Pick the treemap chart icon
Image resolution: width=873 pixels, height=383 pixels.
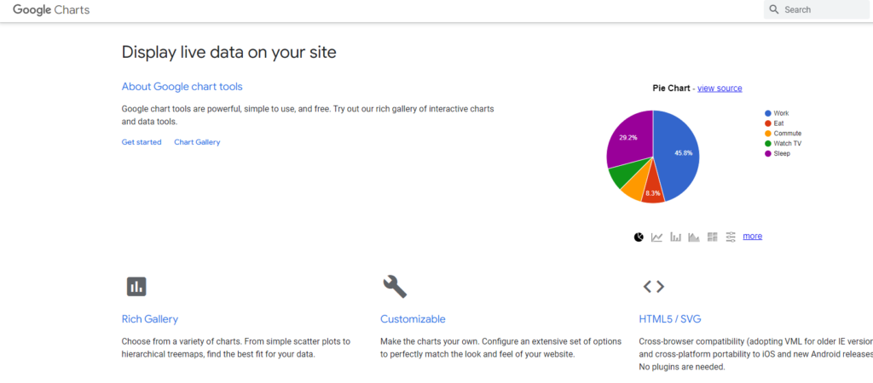pos(713,237)
